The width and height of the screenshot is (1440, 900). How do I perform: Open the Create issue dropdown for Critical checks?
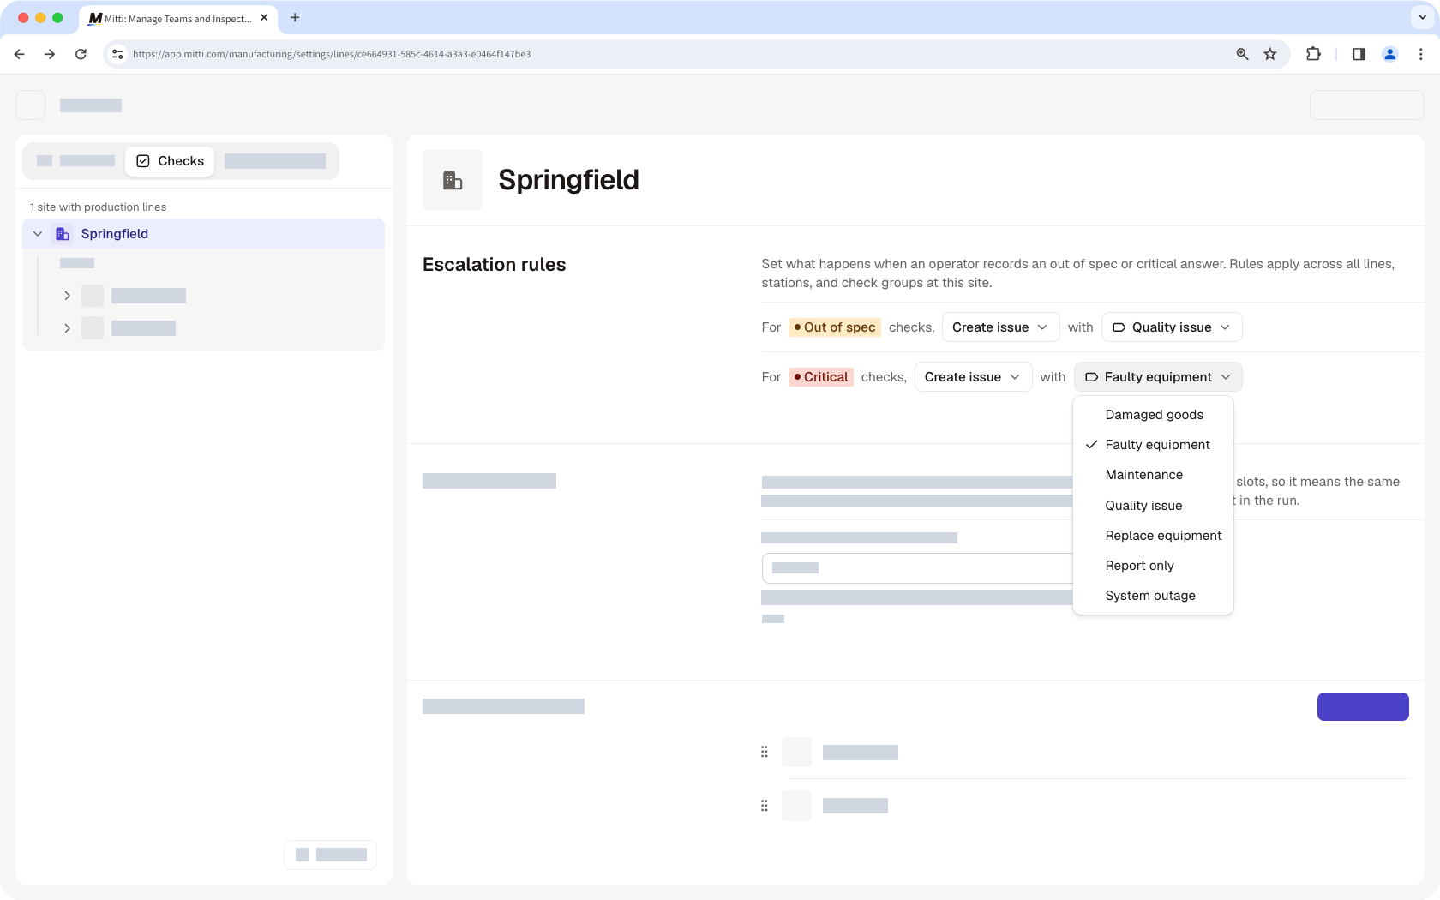coord(973,377)
